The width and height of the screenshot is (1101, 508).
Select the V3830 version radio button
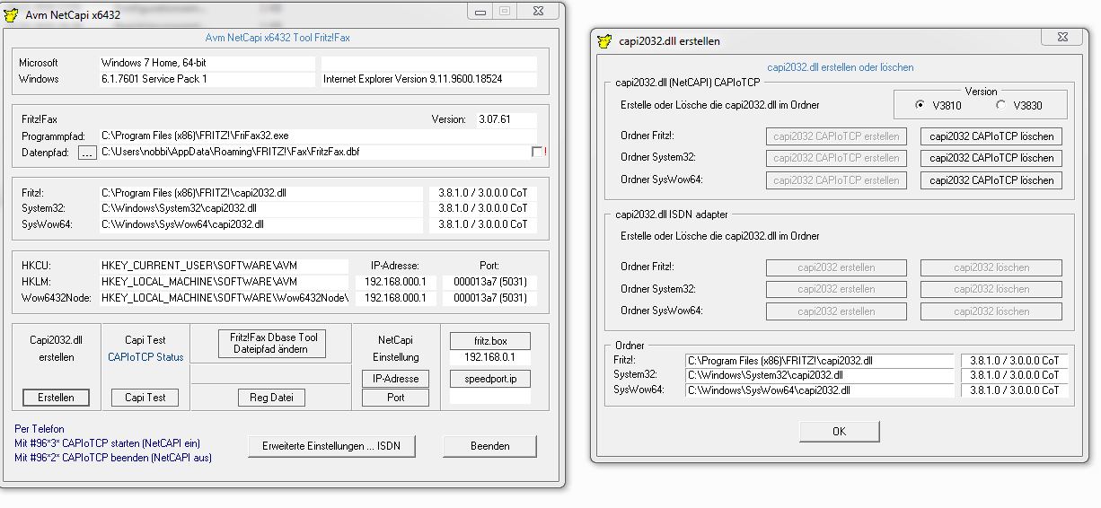coord(1000,105)
